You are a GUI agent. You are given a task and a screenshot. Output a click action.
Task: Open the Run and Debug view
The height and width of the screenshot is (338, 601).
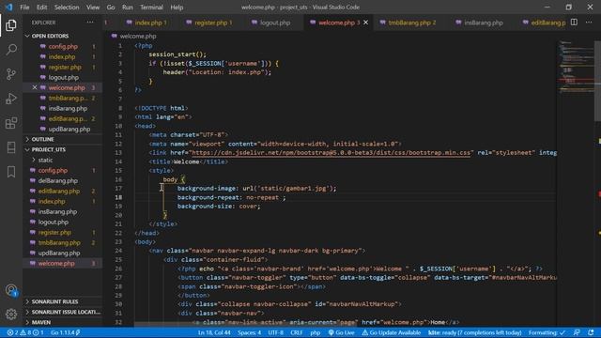[x=11, y=99]
